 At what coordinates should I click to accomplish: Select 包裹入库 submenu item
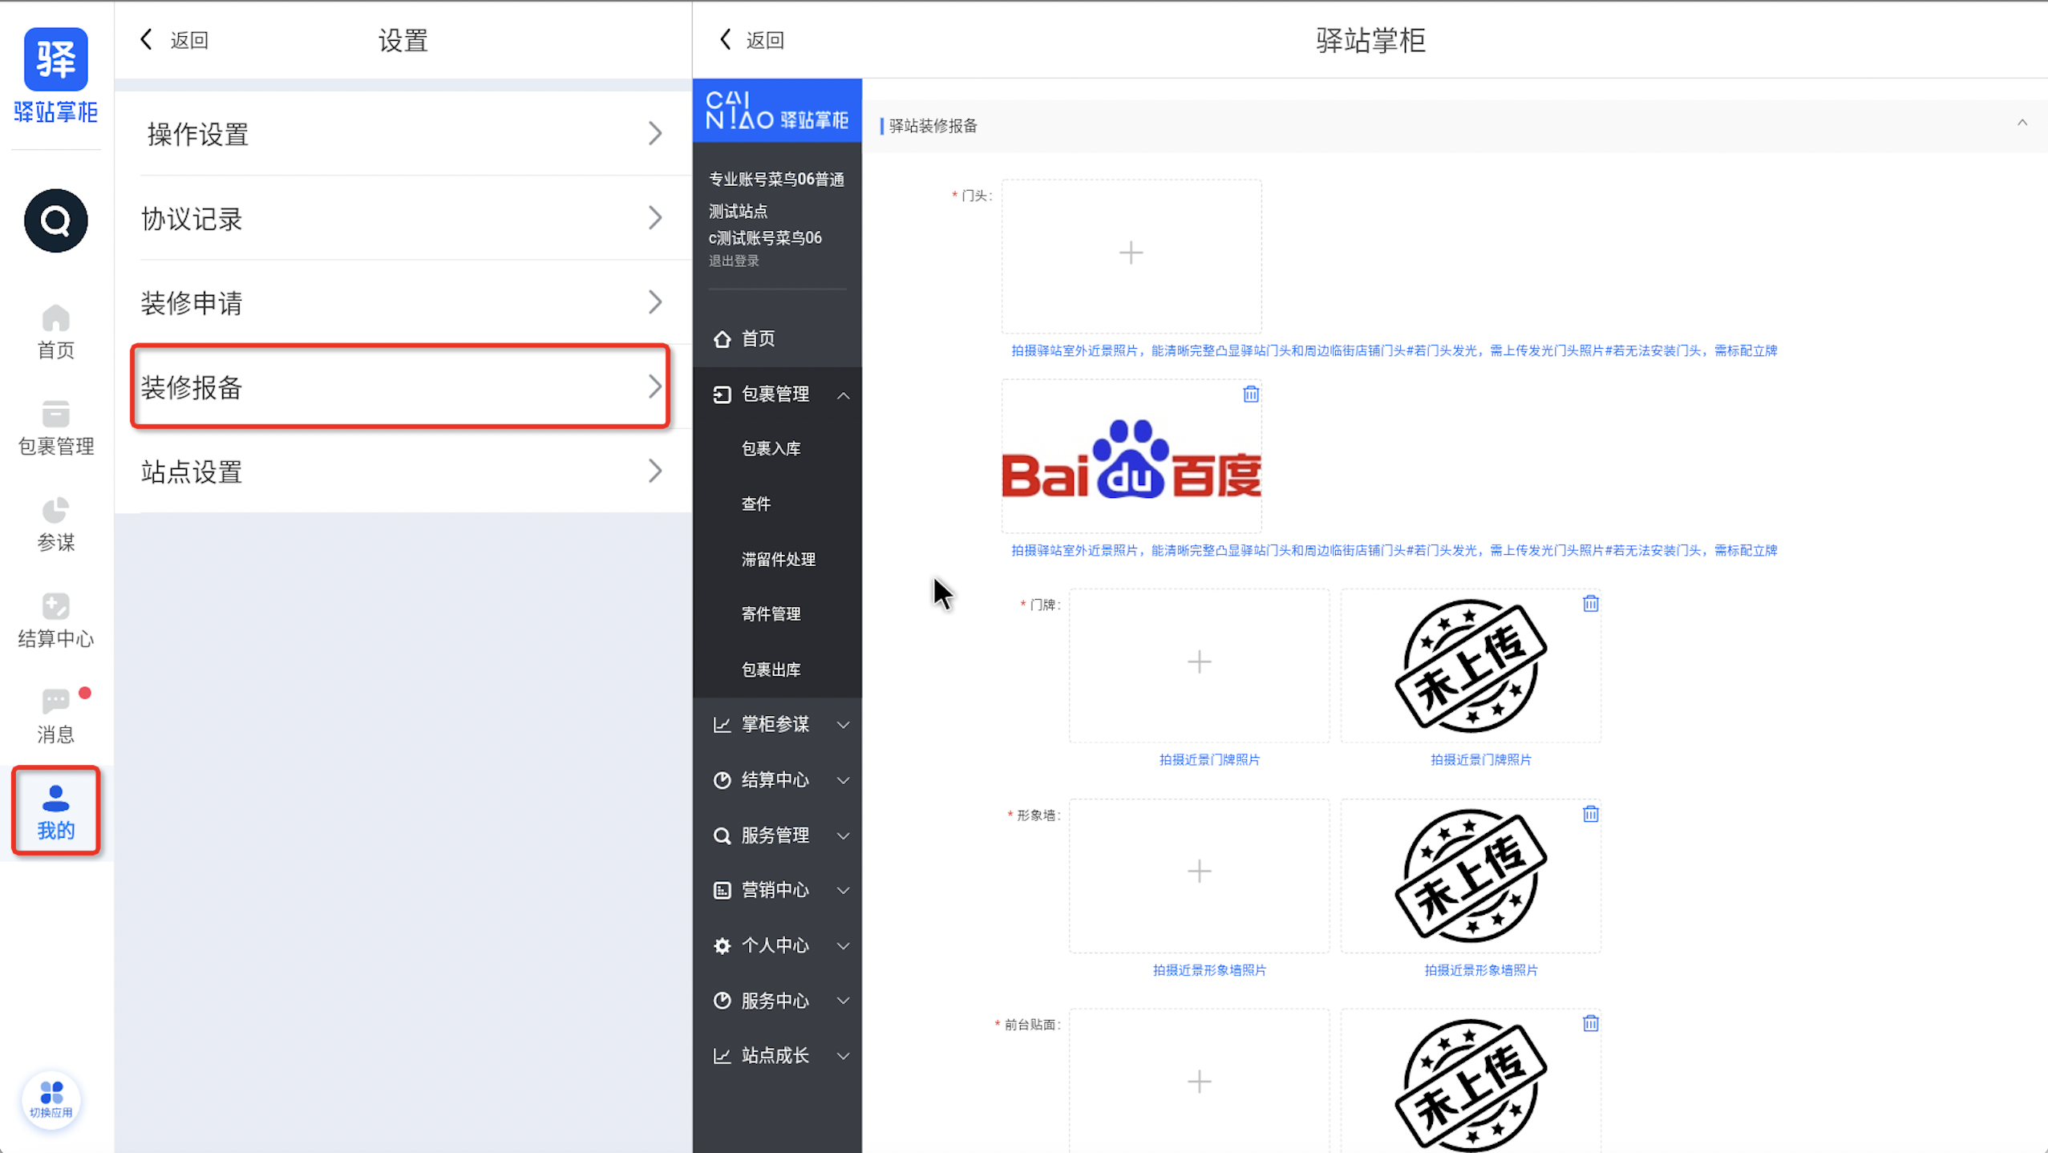(771, 448)
